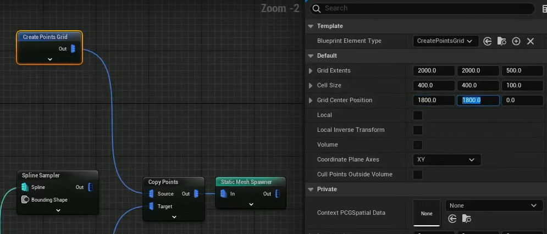Clear the Blueprint Element Type value

(x=531, y=42)
